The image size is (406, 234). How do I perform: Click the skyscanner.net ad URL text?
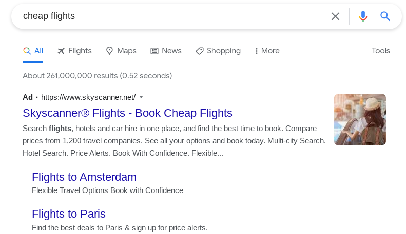pos(88,97)
